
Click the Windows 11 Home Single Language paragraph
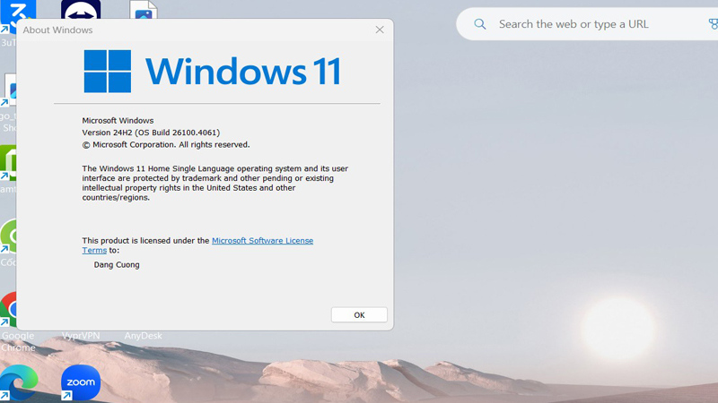tap(215, 183)
